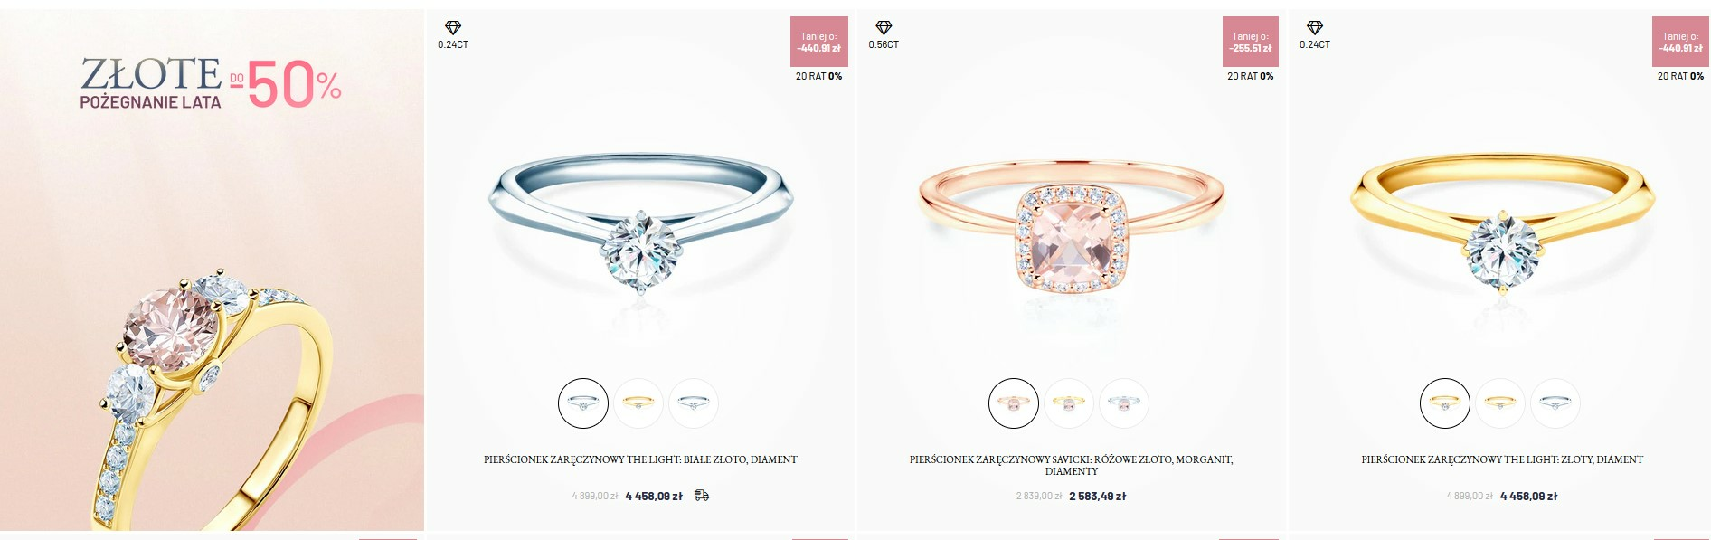The width and height of the screenshot is (1711, 540).
Task: Click the diamond icon above 0.56CT label
Action: 884,28
